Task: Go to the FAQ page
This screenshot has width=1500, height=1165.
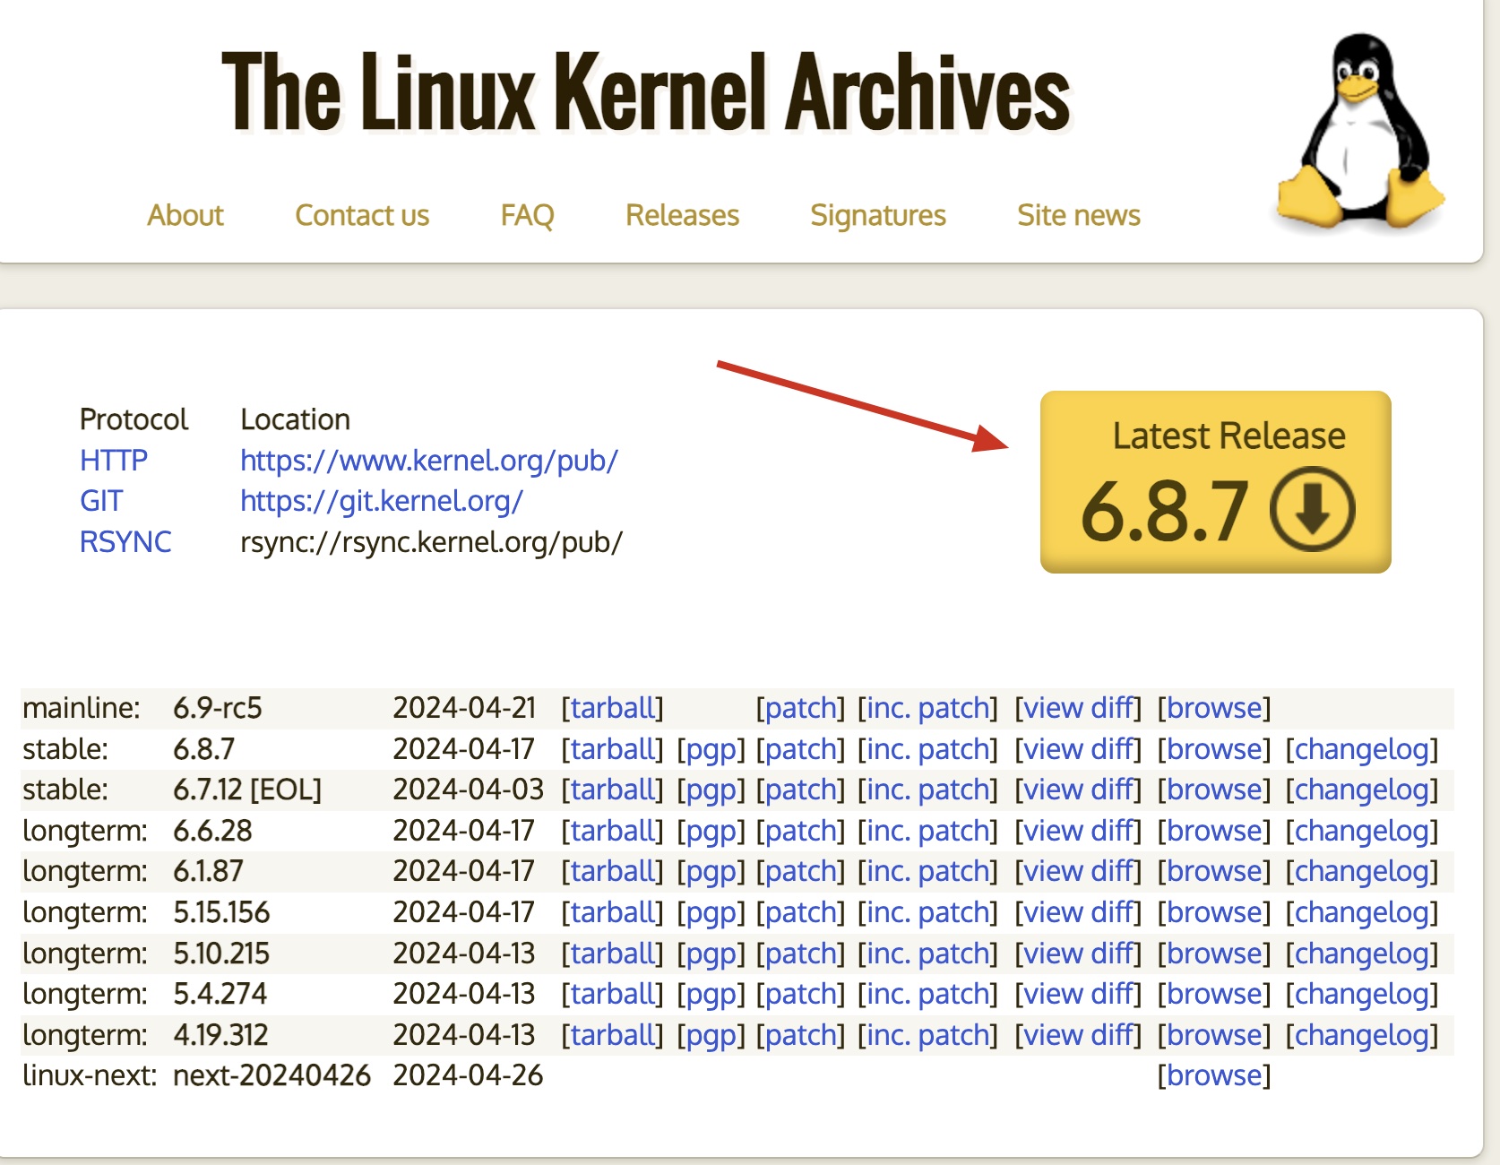Action: (527, 215)
